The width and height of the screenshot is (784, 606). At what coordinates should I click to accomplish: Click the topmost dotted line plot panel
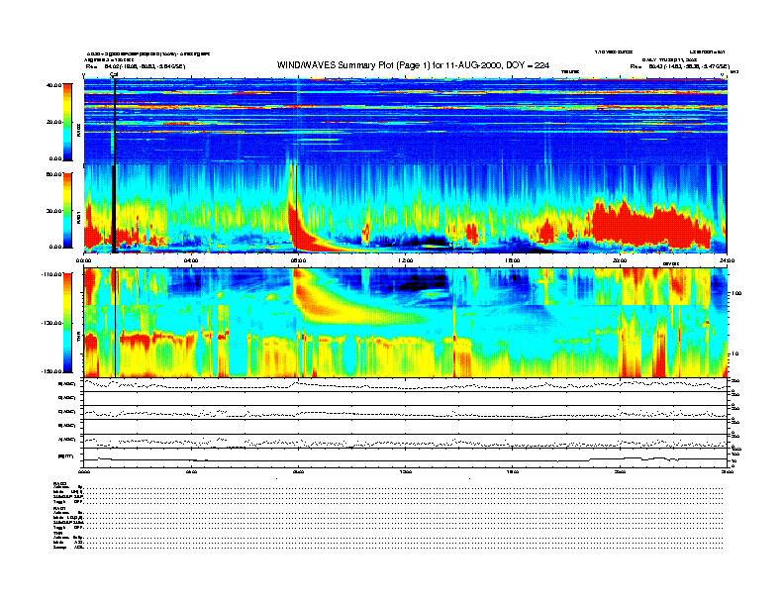405,384
